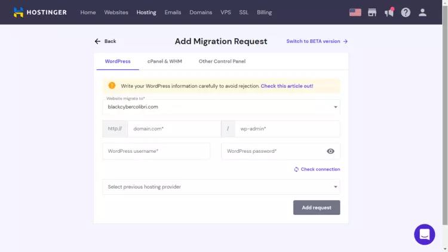Open the Hosting menu item
Screen dimensions: 448x252
(x=146, y=13)
